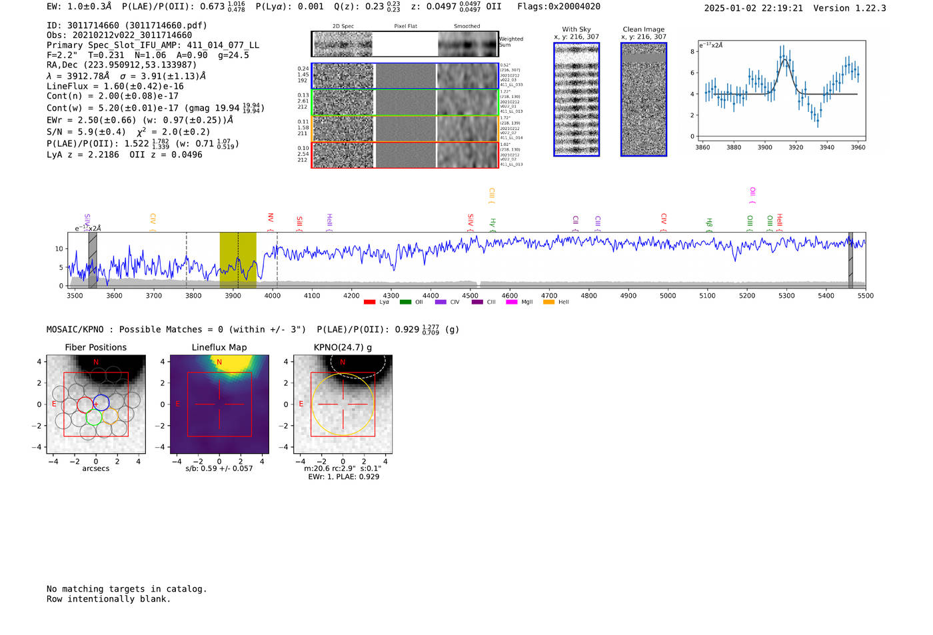This screenshot has height=635, width=933.
Task: Select the red-bordered 2D spectrum row
Action: 405,155
